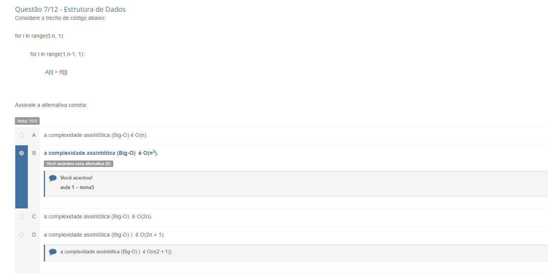The height and width of the screenshot is (275, 548).
Task: Click the letter C option label
Action: pyautogui.click(x=34, y=216)
